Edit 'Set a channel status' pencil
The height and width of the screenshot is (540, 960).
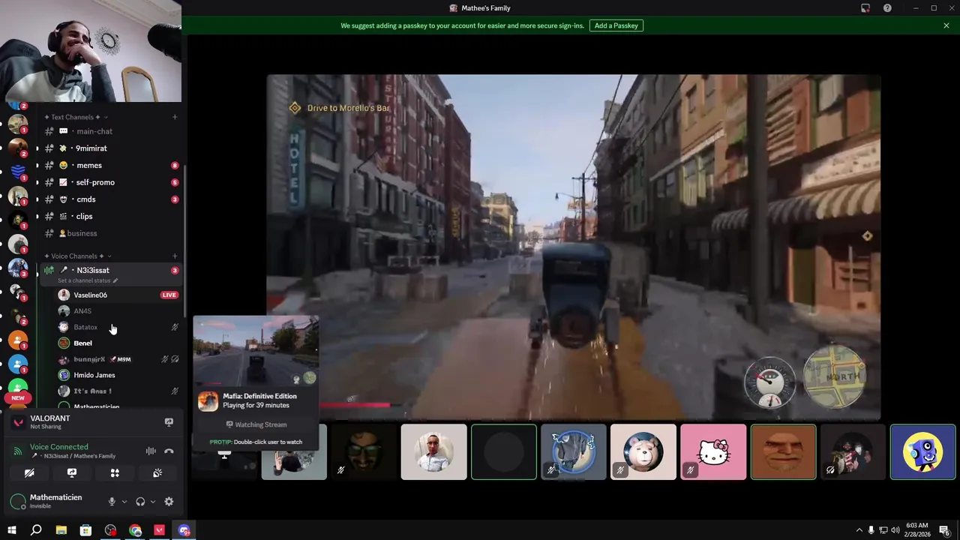click(x=115, y=280)
